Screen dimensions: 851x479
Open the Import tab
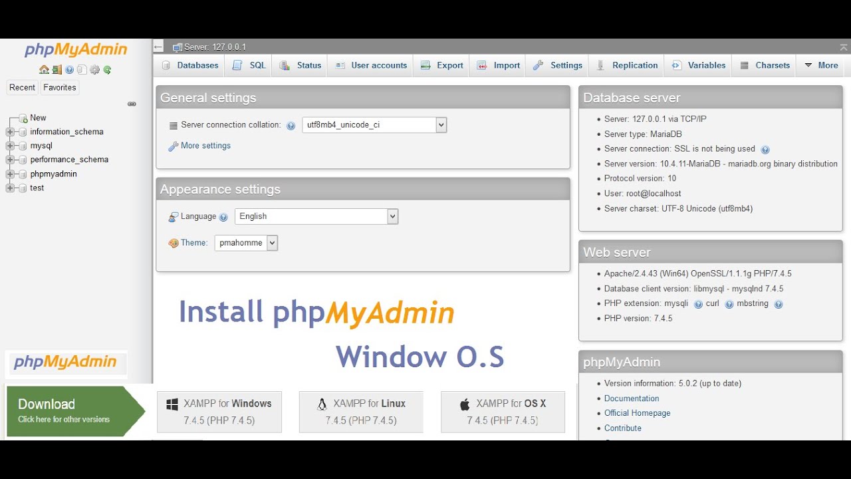click(499, 65)
